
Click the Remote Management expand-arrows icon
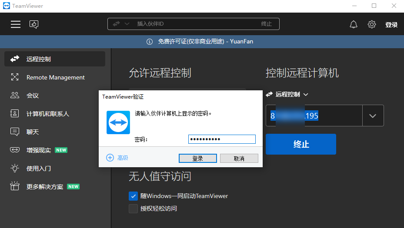tap(15, 77)
